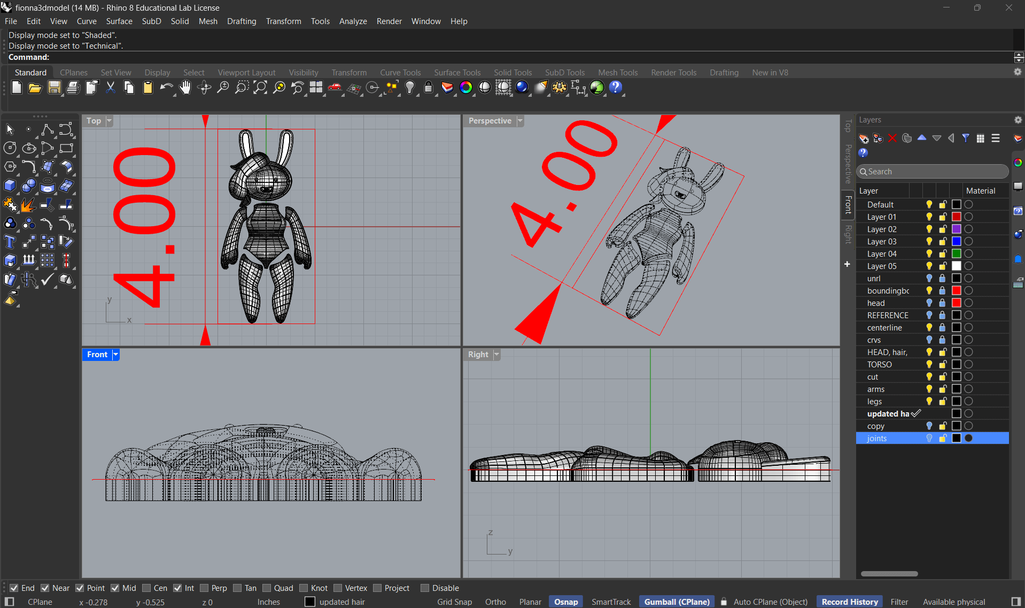Turn on Ortho in status bar
Image resolution: width=1025 pixels, height=608 pixels.
click(495, 602)
